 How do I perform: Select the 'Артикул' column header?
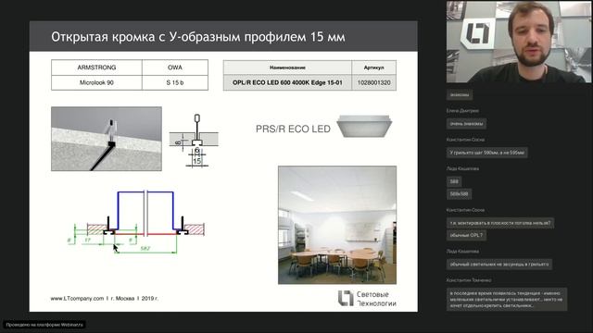click(x=374, y=68)
